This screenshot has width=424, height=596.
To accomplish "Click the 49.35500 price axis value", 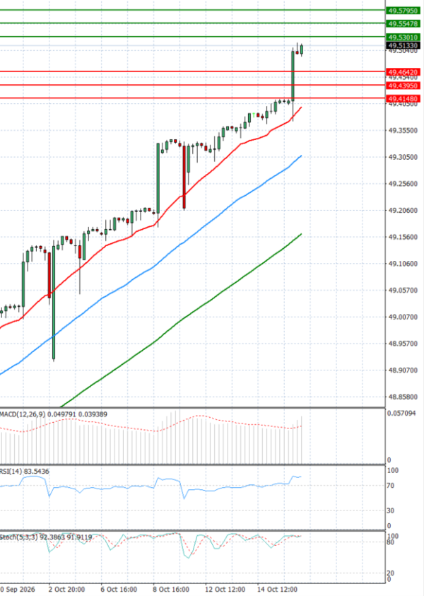I will pyautogui.click(x=403, y=130).
